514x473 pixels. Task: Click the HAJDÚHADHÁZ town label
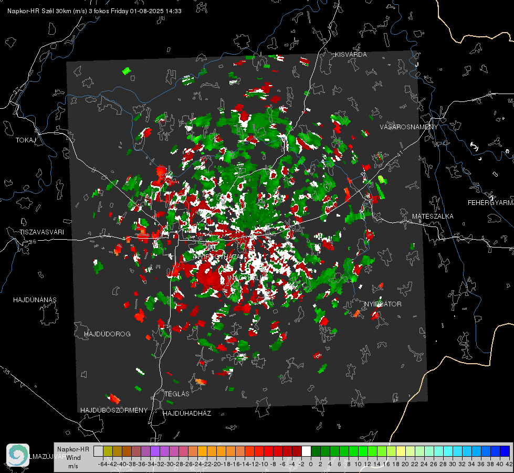187,414
